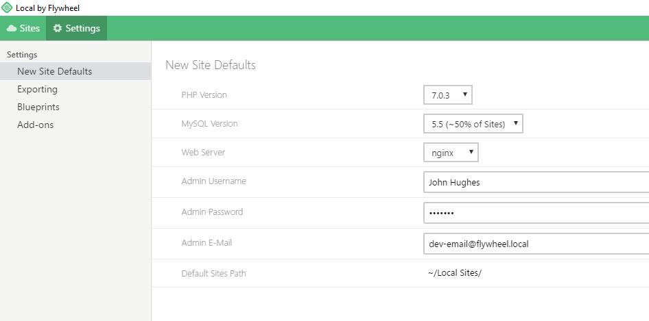Screen dimensions: 649x321
Task: Expand the PHP Version dropdown
Action: point(448,95)
